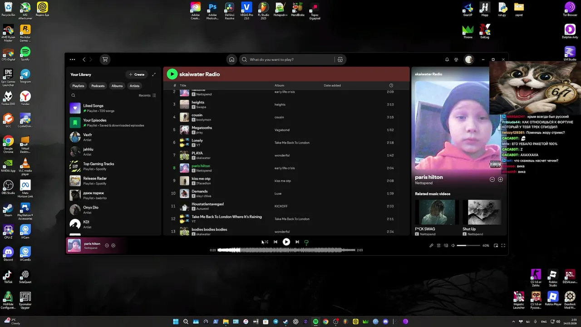Click the Spotify notifications bell icon
This screenshot has width=581, height=327.
pyautogui.click(x=447, y=59)
